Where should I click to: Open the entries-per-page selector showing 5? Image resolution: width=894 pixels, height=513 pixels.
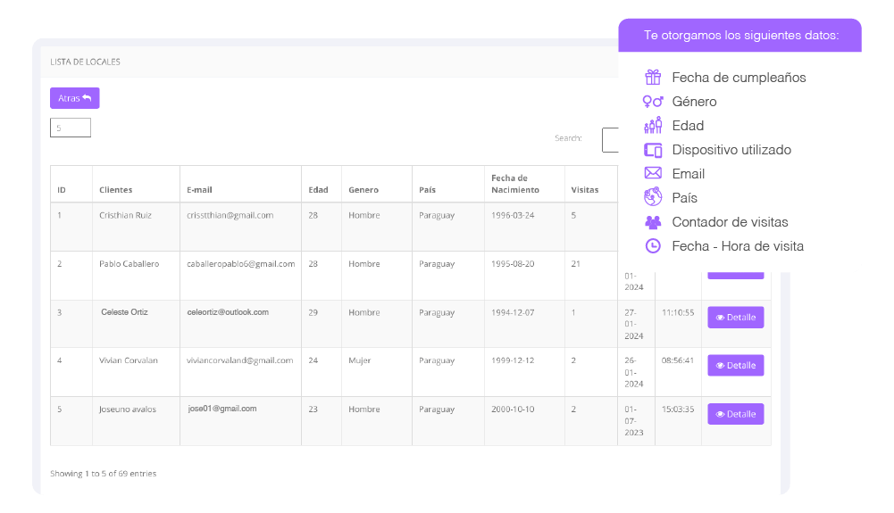pyautogui.click(x=71, y=128)
